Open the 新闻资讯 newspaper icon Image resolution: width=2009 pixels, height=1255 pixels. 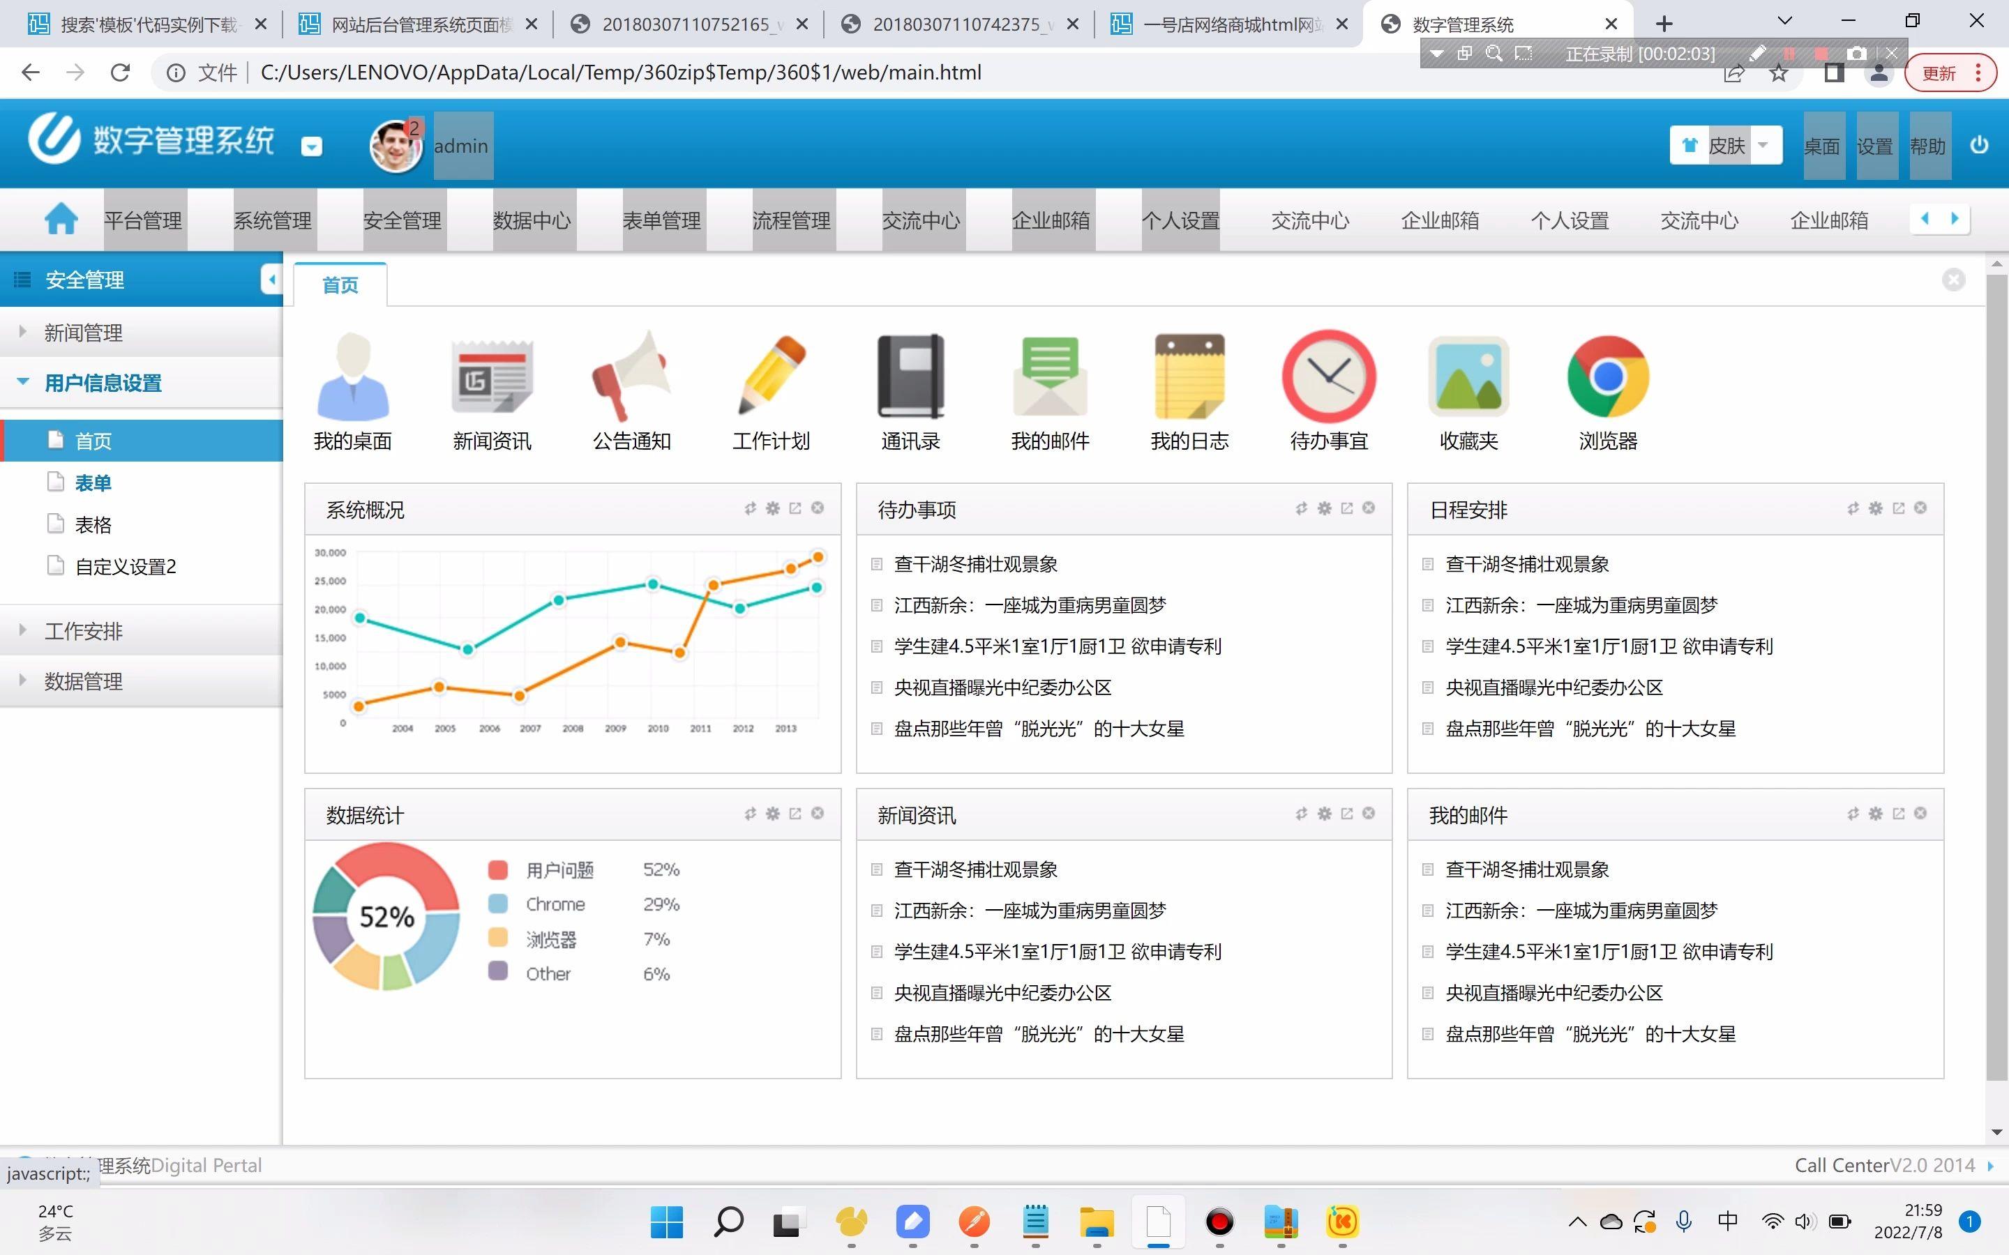coord(492,378)
